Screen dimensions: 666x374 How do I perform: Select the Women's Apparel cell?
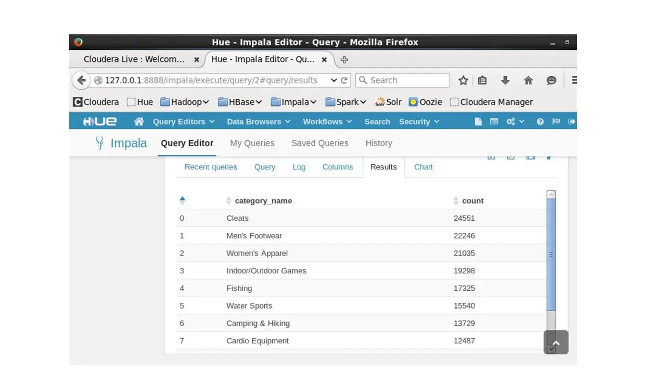pyautogui.click(x=257, y=253)
